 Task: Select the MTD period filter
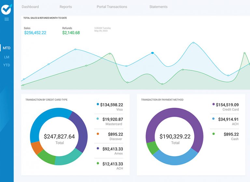(7, 48)
